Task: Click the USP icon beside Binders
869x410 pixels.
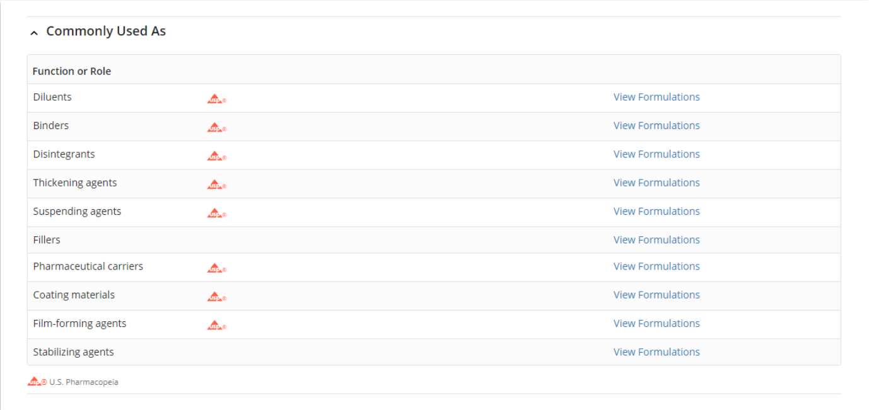Action: tap(216, 127)
